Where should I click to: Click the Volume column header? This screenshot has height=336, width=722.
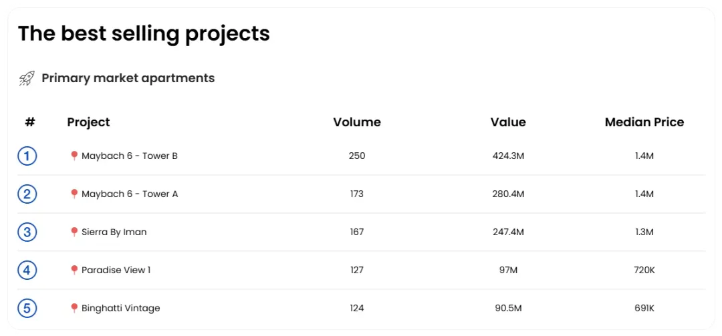coord(357,122)
